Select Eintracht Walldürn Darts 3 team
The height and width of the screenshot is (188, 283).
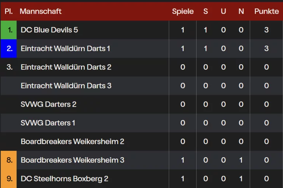pos(66,86)
